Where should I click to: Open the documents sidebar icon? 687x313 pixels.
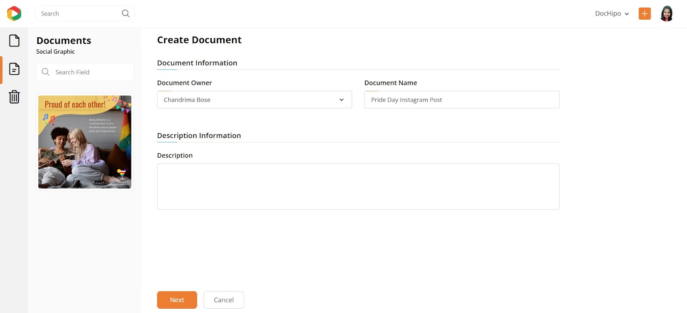(14, 69)
